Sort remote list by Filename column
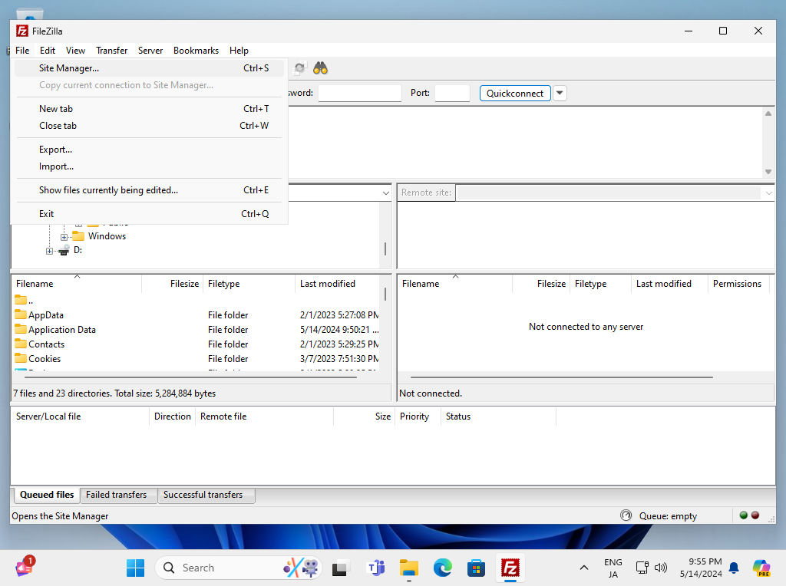Image resolution: width=786 pixels, height=586 pixels. 455,284
